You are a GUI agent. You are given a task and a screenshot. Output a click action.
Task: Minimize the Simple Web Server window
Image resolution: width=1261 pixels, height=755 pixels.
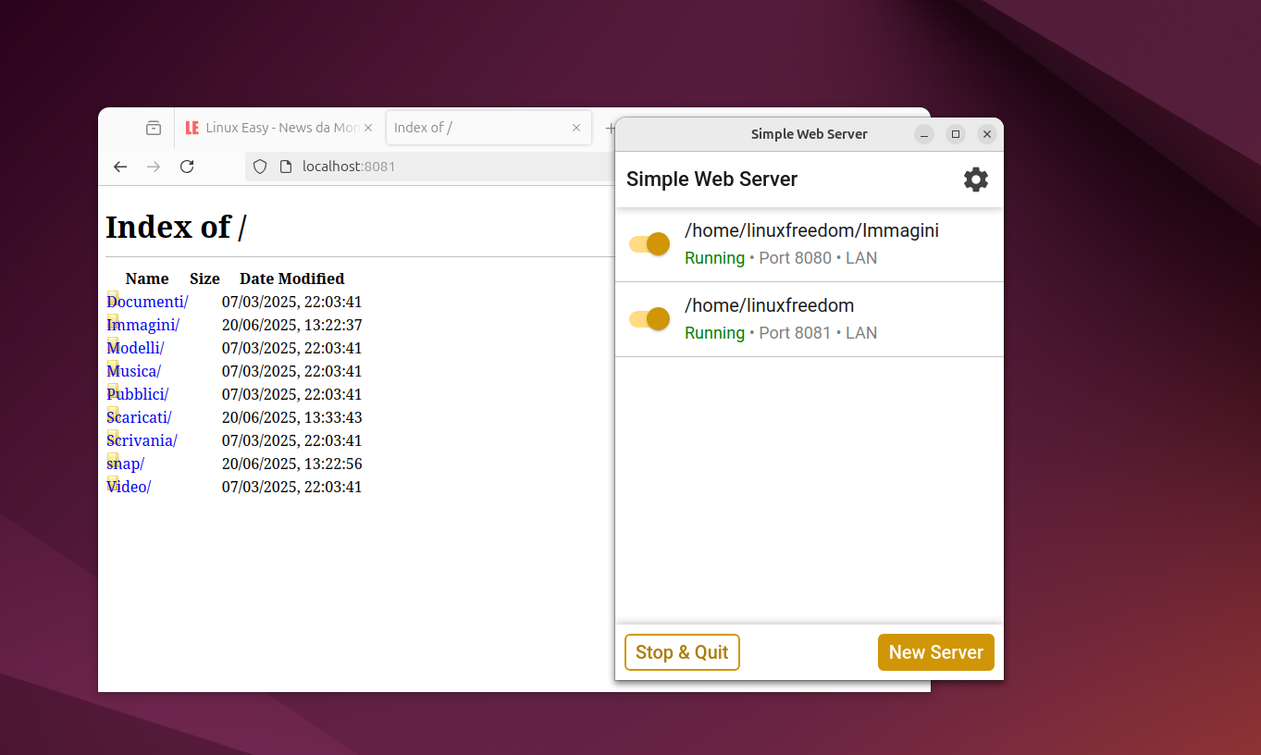[924, 134]
